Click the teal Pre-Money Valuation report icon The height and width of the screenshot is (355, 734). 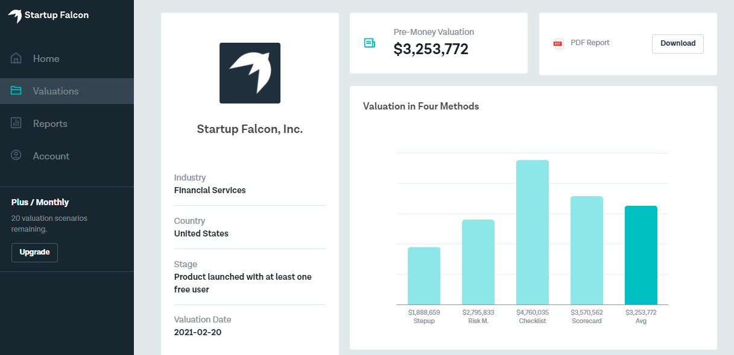pos(370,43)
